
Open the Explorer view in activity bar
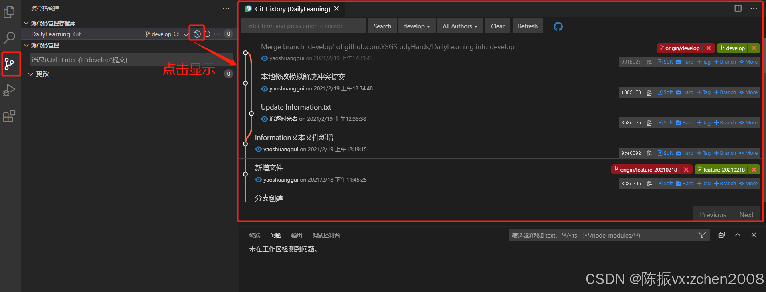pyautogui.click(x=9, y=12)
